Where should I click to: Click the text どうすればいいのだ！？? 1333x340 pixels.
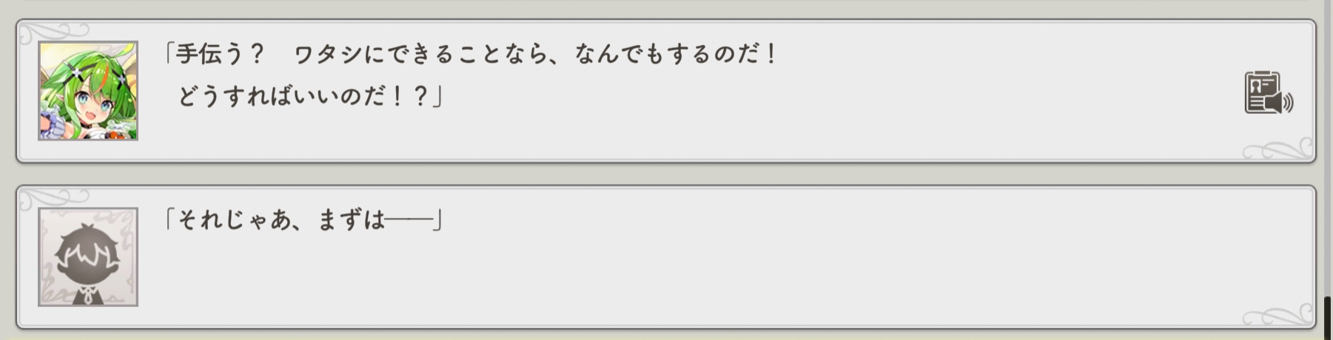[303, 96]
